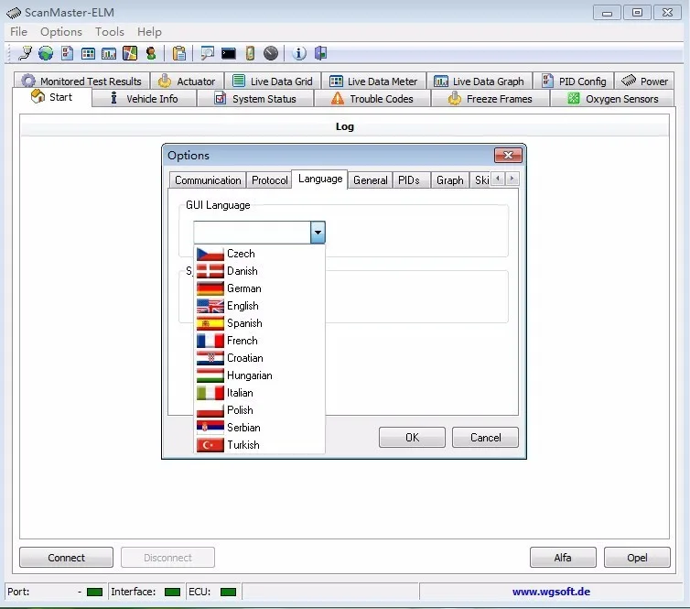
Task: Switch to Graph tab in Options
Action: pyautogui.click(x=449, y=180)
